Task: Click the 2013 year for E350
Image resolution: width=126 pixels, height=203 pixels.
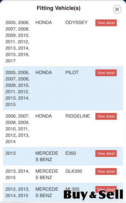Action: (10, 153)
